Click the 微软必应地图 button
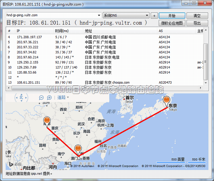Viewport: 214px width, 181px height. pyautogui.click(x=172, y=23)
